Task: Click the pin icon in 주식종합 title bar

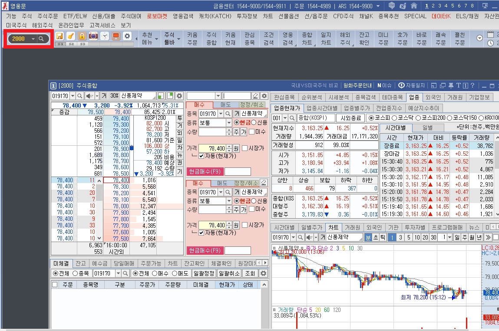Action: pos(451,85)
